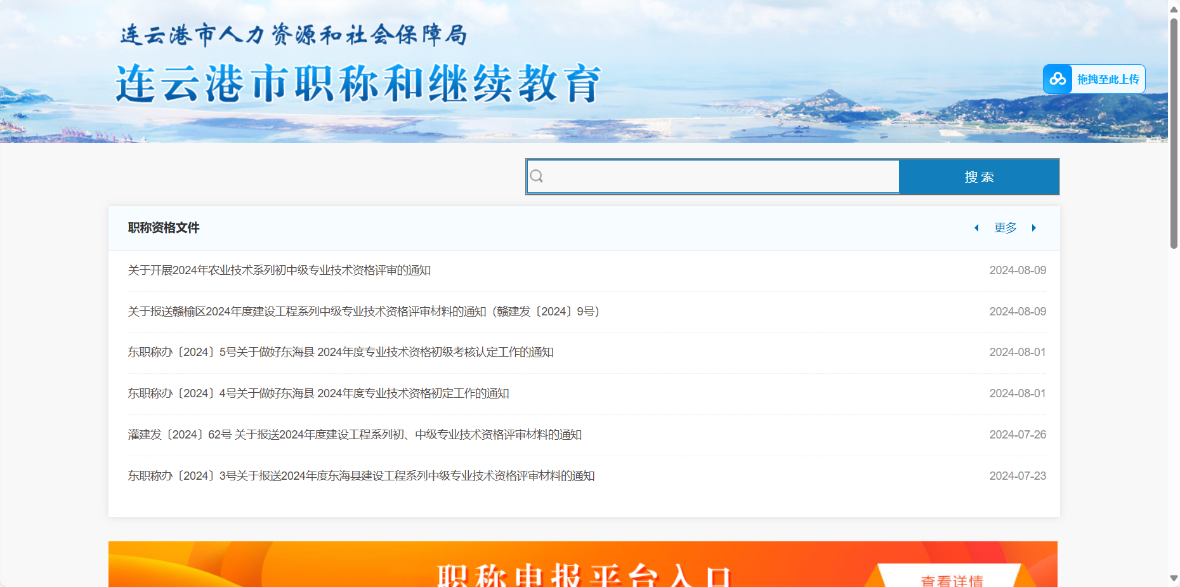Click date 2024-08-09 of 农业技术系列 notice
The image size is (1180, 587).
click(1018, 270)
